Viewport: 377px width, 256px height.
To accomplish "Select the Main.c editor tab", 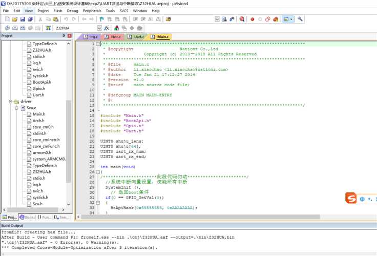I will [x=160, y=36].
